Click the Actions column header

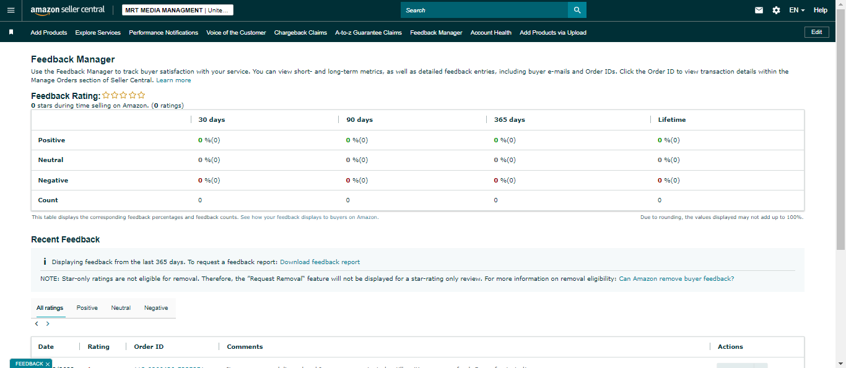[x=730, y=347]
